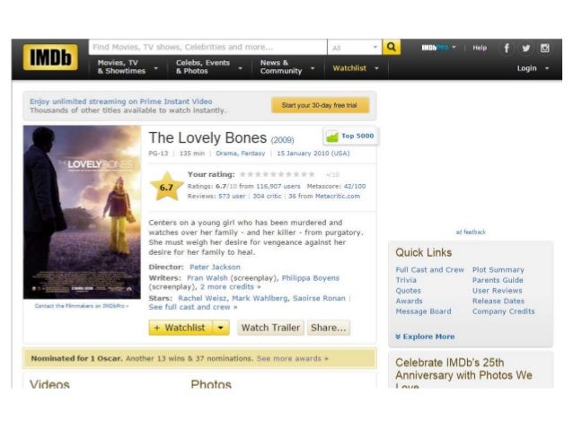573x430 pixels.
Task: Open the Twitter icon link
Action: coord(526,48)
